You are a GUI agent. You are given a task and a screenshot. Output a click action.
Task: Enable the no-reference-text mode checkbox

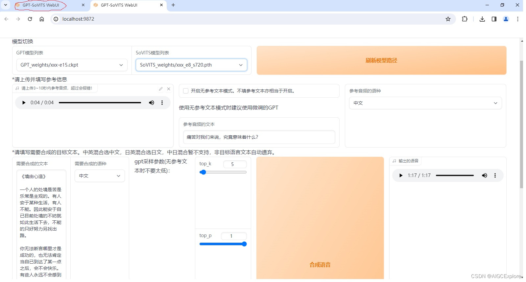pos(186,91)
